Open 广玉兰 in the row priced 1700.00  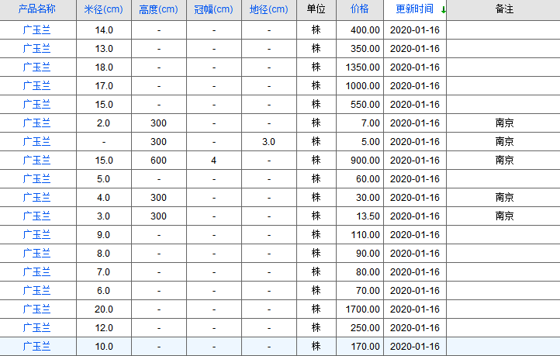pos(36,309)
